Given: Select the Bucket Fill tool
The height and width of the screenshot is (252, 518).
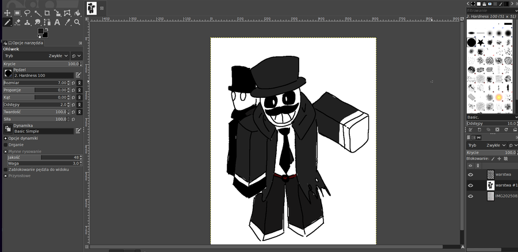Looking at the screenshot, I should click(77, 13).
